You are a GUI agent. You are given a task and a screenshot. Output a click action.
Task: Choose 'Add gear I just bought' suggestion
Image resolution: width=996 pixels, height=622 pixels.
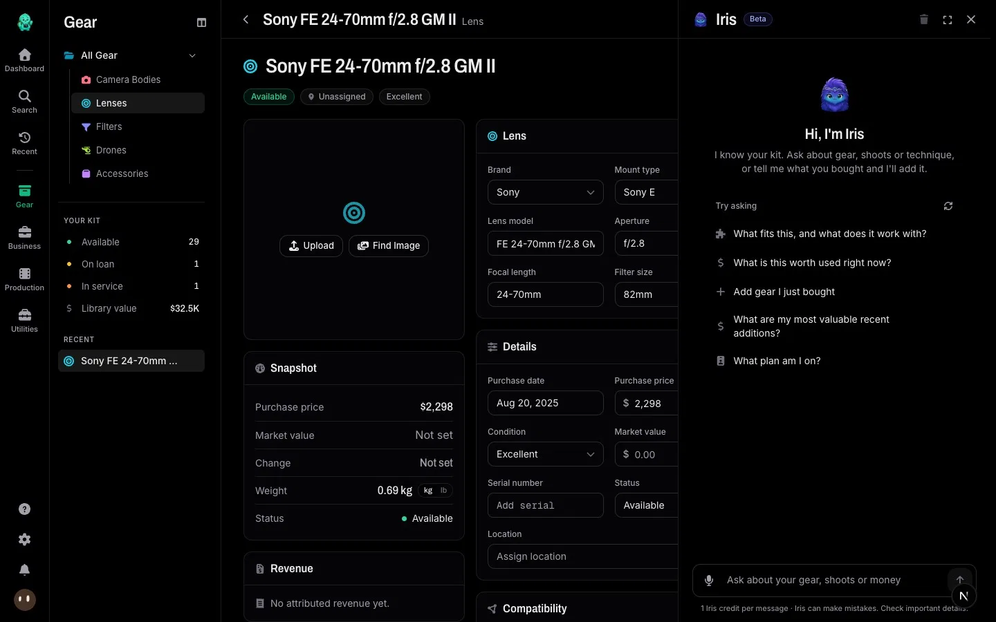(x=784, y=292)
